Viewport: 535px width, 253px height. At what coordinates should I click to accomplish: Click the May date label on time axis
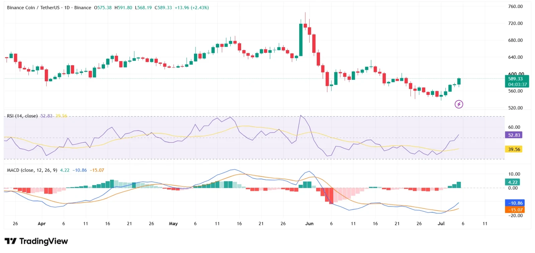click(173, 224)
